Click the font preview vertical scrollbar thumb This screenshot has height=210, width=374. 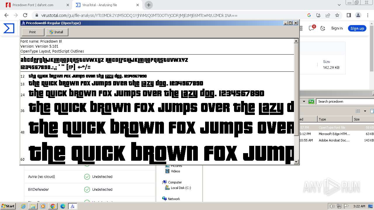(x=296, y=90)
